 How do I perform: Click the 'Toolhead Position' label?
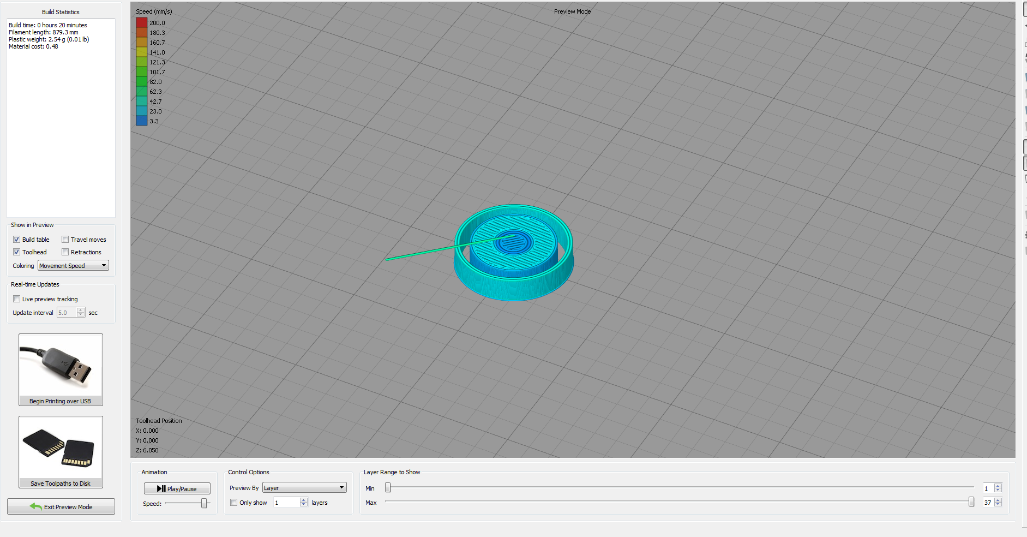click(x=159, y=421)
